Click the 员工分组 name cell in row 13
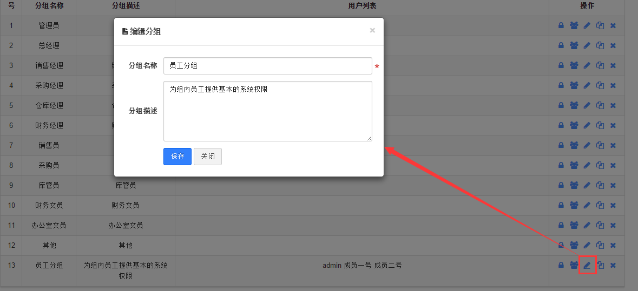The width and height of the screenshot is (638, 291). pos(49,270)
